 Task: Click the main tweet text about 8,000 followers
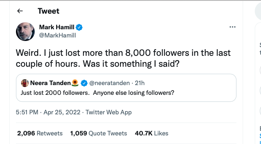(123, 58)
